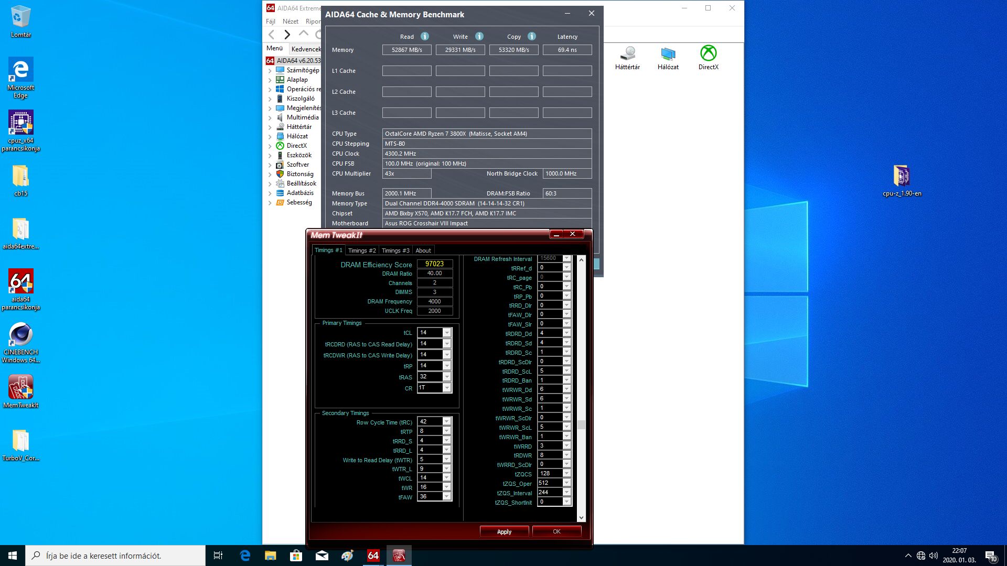Image resolution: width=1007 pixels, height=566 pixels.
Task: Open DirectX icon in AIDA64 panel
Action: point(709,58)
